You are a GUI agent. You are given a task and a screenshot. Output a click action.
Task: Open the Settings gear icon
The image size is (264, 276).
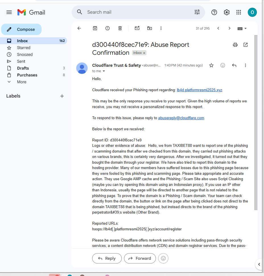tap(226, 12)
